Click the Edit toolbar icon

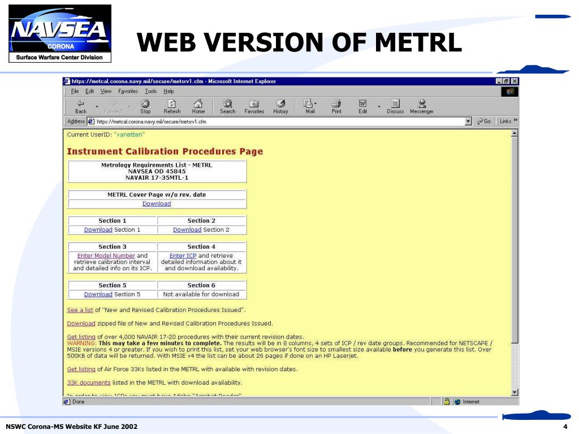point(362,107)
